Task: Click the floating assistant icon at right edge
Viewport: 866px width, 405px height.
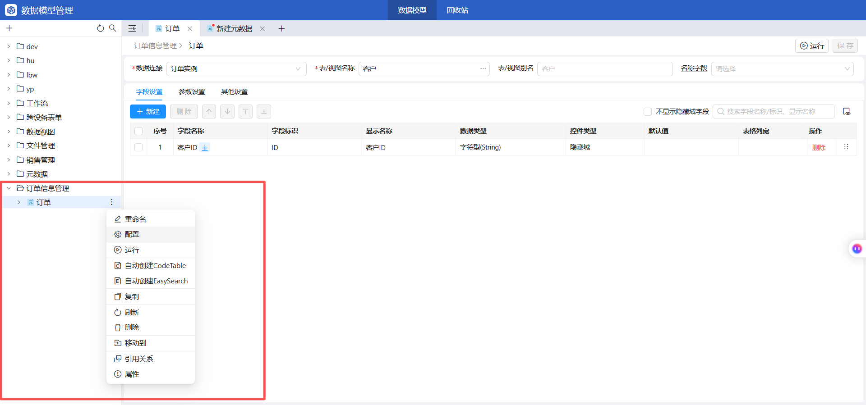Action: coord(857,249)
